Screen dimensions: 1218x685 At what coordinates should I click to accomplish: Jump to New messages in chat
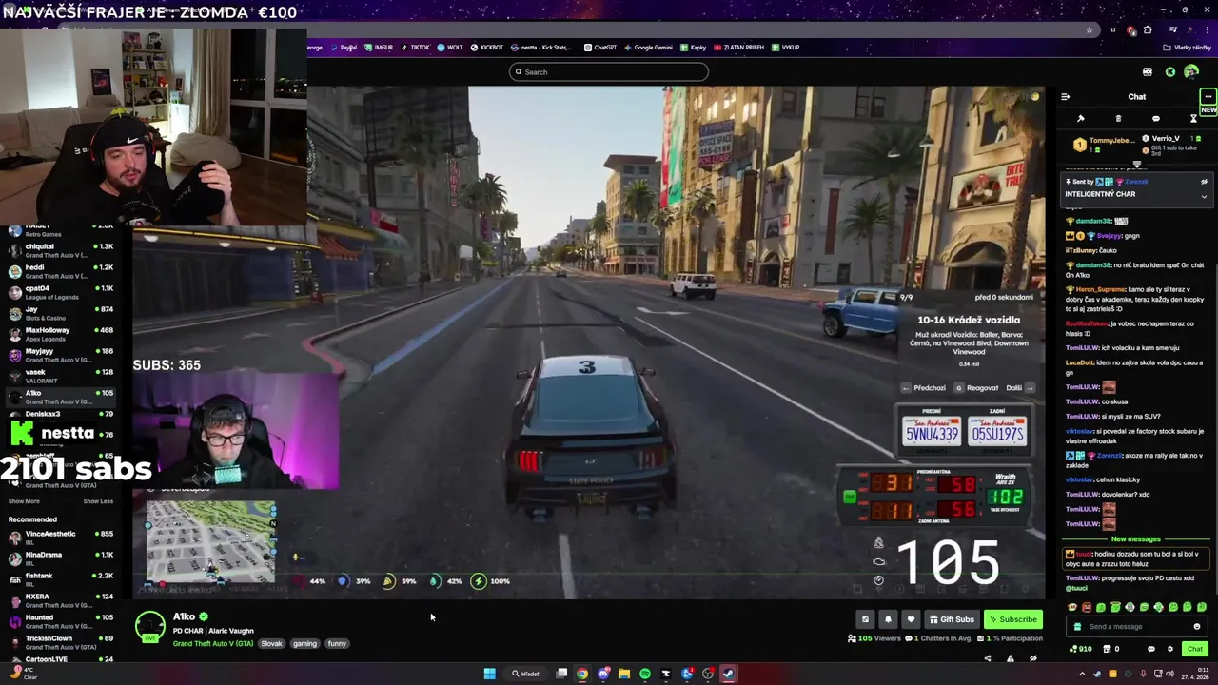click(x=1136, y=539)
